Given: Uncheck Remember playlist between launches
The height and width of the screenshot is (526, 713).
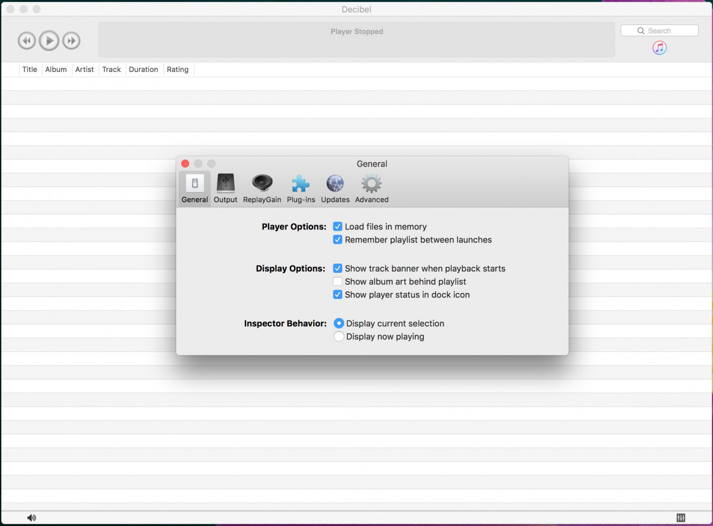Looking at the screenshot, I should (x=337, y=240).
